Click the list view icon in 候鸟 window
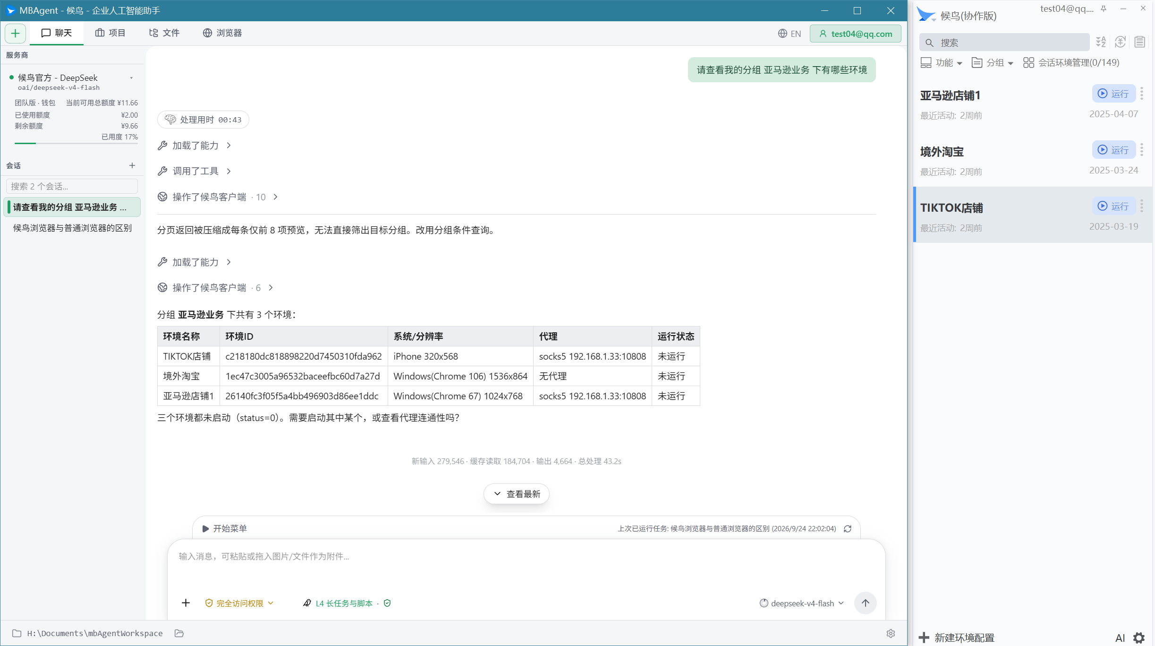Image resolution: width=1155 pixels, height=646 pixels. tap(1140, 42)
